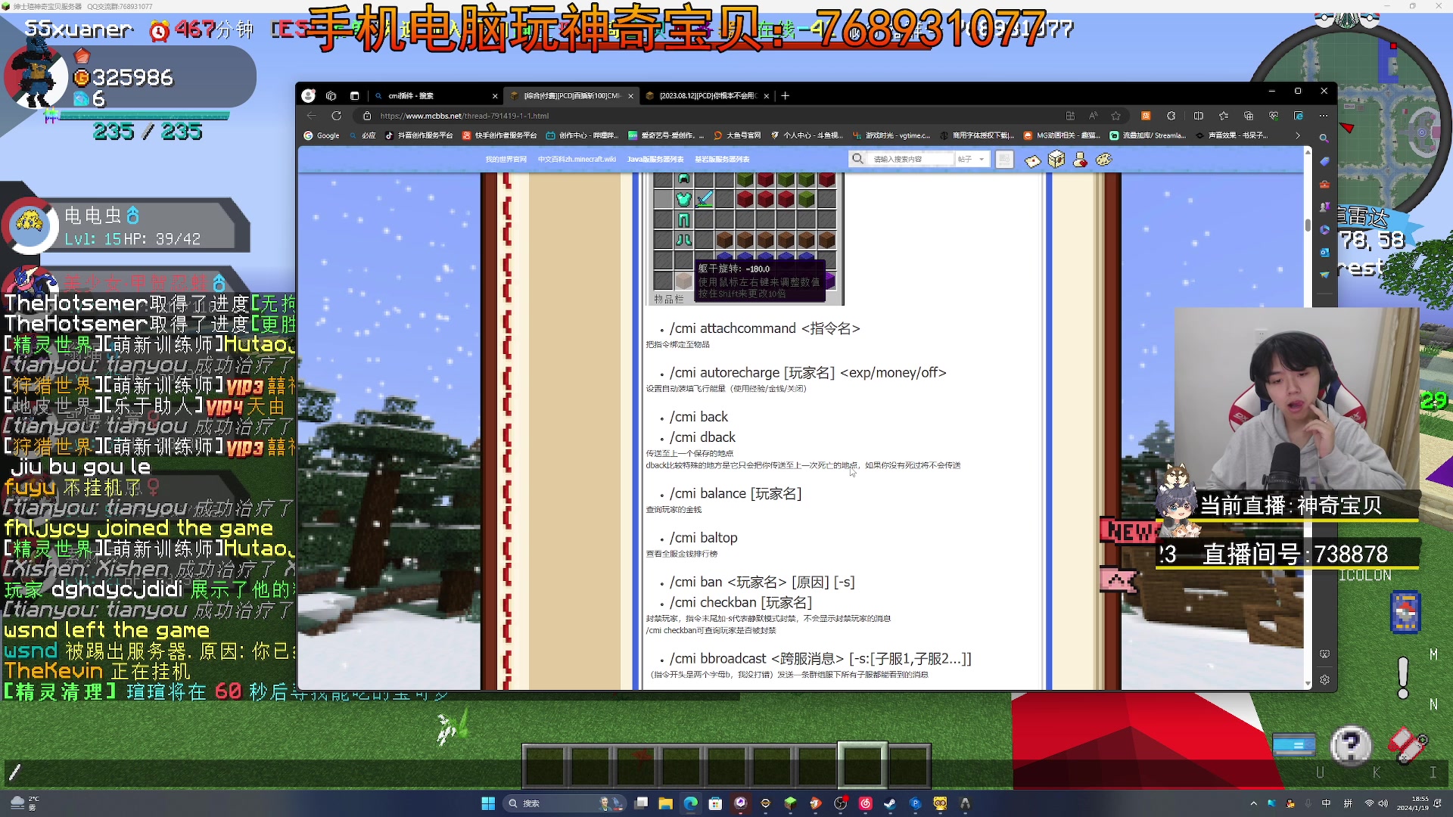Open Java版服务器列表 nav link
This screenshot has width=1453, height=817.
click(x=655, y=160)
